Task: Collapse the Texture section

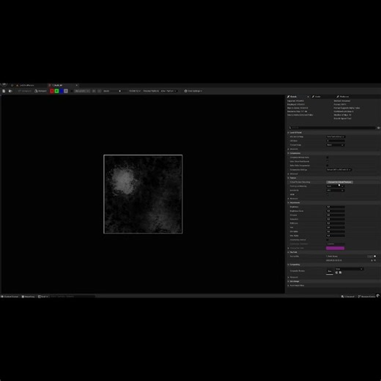Action: pyautogui.click(x=289, y=178)
